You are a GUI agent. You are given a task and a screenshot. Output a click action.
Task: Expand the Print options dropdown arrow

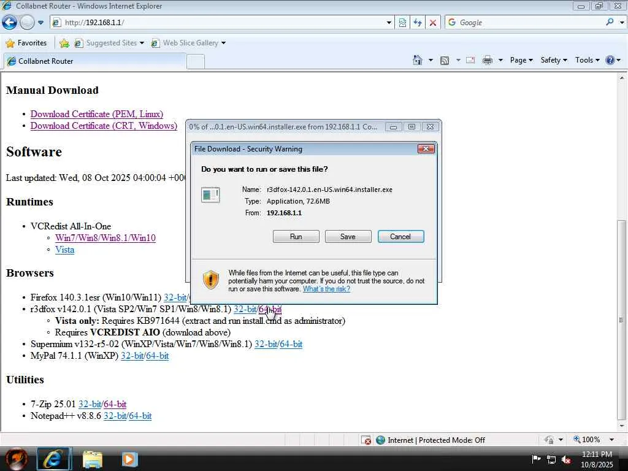tap(500, 60)
